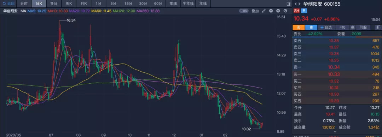Click the 成交量 value 130122
The width and height of the screenshot is (382, 137).
(x=329, y=127)
